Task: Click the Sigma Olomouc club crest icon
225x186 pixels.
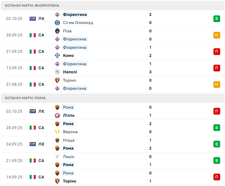Action: [x=57, y=23]
